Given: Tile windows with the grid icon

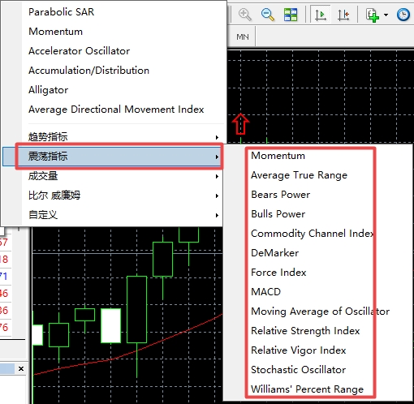Looking at the screenshot, I should [x=291, y=15].
